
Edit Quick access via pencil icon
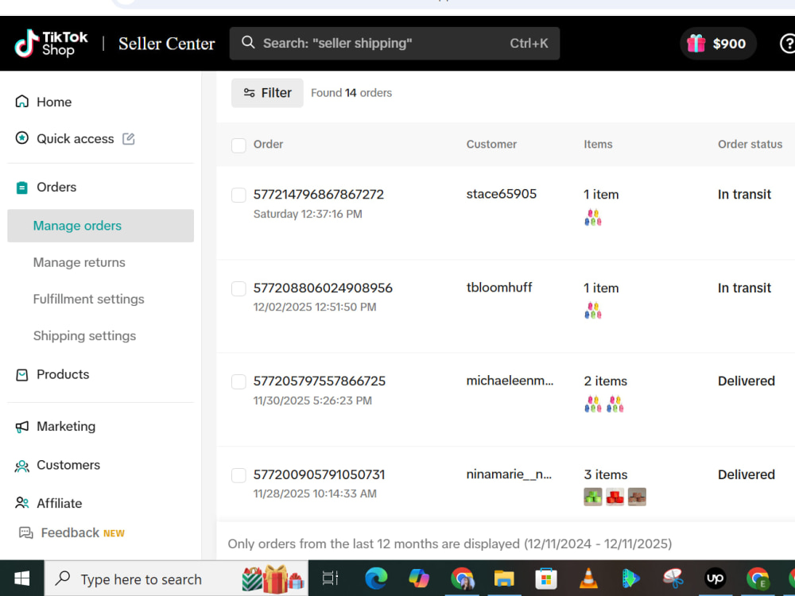coord(128,138)
